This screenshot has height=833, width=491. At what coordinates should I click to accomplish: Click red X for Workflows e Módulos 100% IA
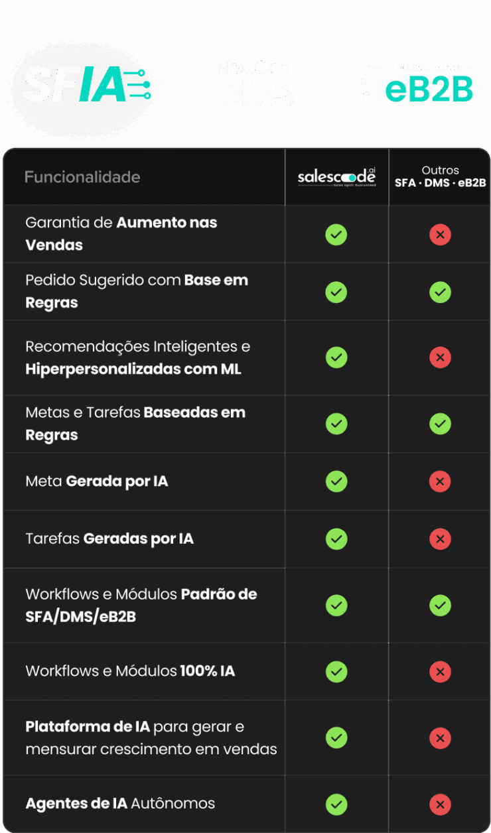(x=440, y=672)
